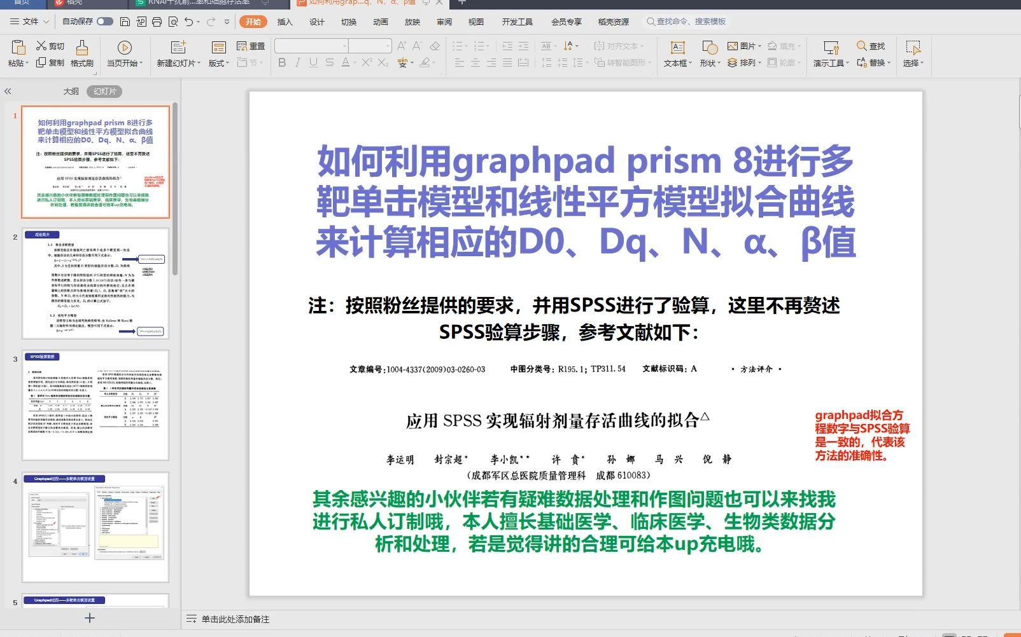Click the Reset (重置) slide icon
The height and width of the screenshot is (637, 1021).
(x=242, y=46)
